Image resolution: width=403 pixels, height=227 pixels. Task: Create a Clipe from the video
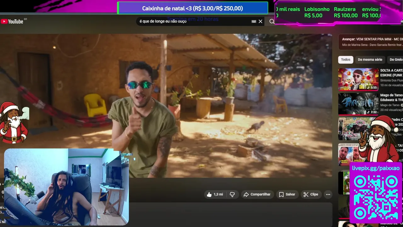coord(311,195)
